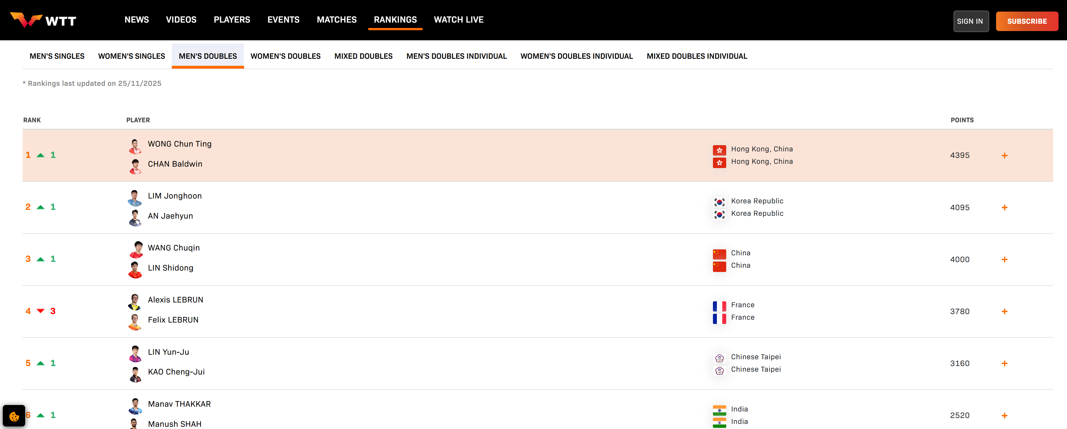Viewport: 1067px width, 429px height.
Task: Click the Chinese Taipei flag beside LIN Yun-Ju
Action: coord(719,358)
